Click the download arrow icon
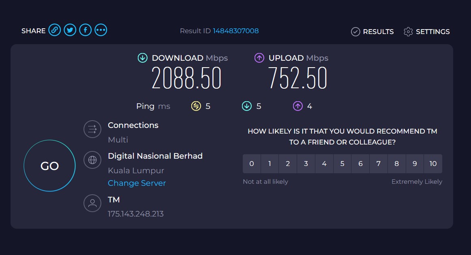Image resolution: width=471 pixels, height=255 pixels. pos(142,58)
